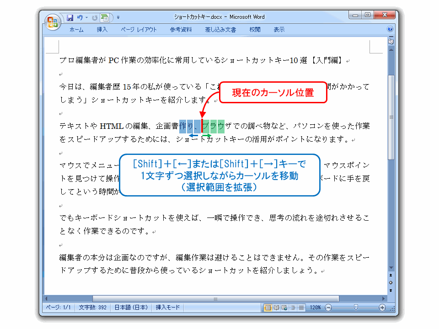The width and height of the screenshot is (439, 329).
Task: Click the Save icon in Quick Access
Action: tap(70, 18)
